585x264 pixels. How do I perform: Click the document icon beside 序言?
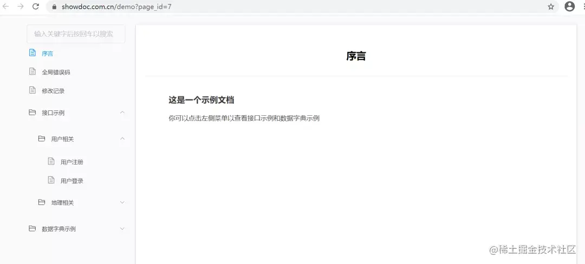[x=32, y=53]
